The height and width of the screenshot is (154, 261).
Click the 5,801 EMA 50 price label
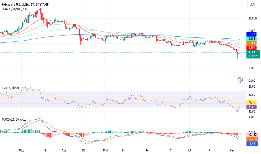[251, 43]
